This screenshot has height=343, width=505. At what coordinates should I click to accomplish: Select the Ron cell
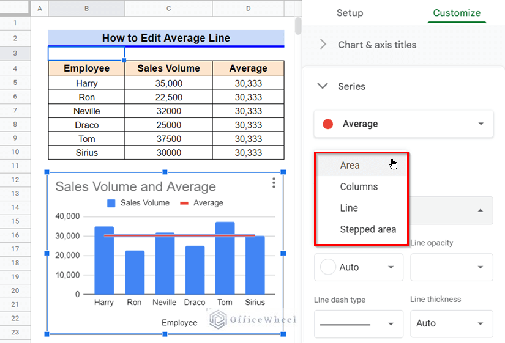click(x=86, y=97)
